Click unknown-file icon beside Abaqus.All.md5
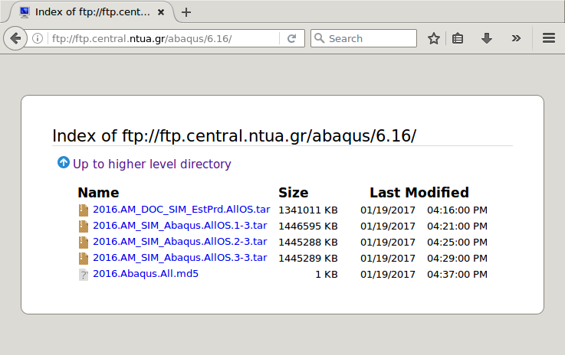The height and width of the screenshot is (355, 565). coord(84,275)
